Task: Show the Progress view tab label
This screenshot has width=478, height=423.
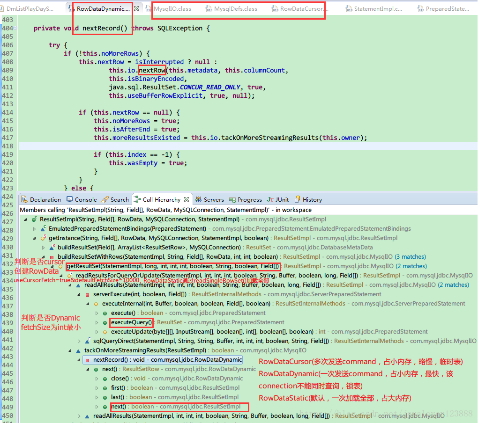Action: 249,200
